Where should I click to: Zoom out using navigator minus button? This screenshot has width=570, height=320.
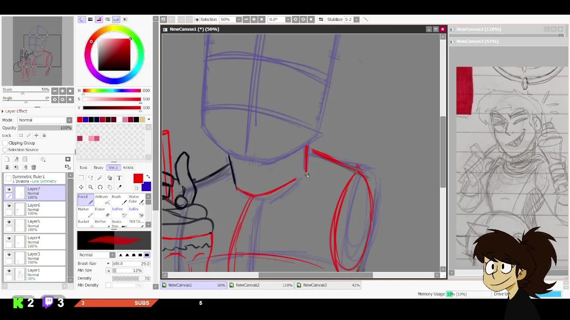tap(54, 91)
